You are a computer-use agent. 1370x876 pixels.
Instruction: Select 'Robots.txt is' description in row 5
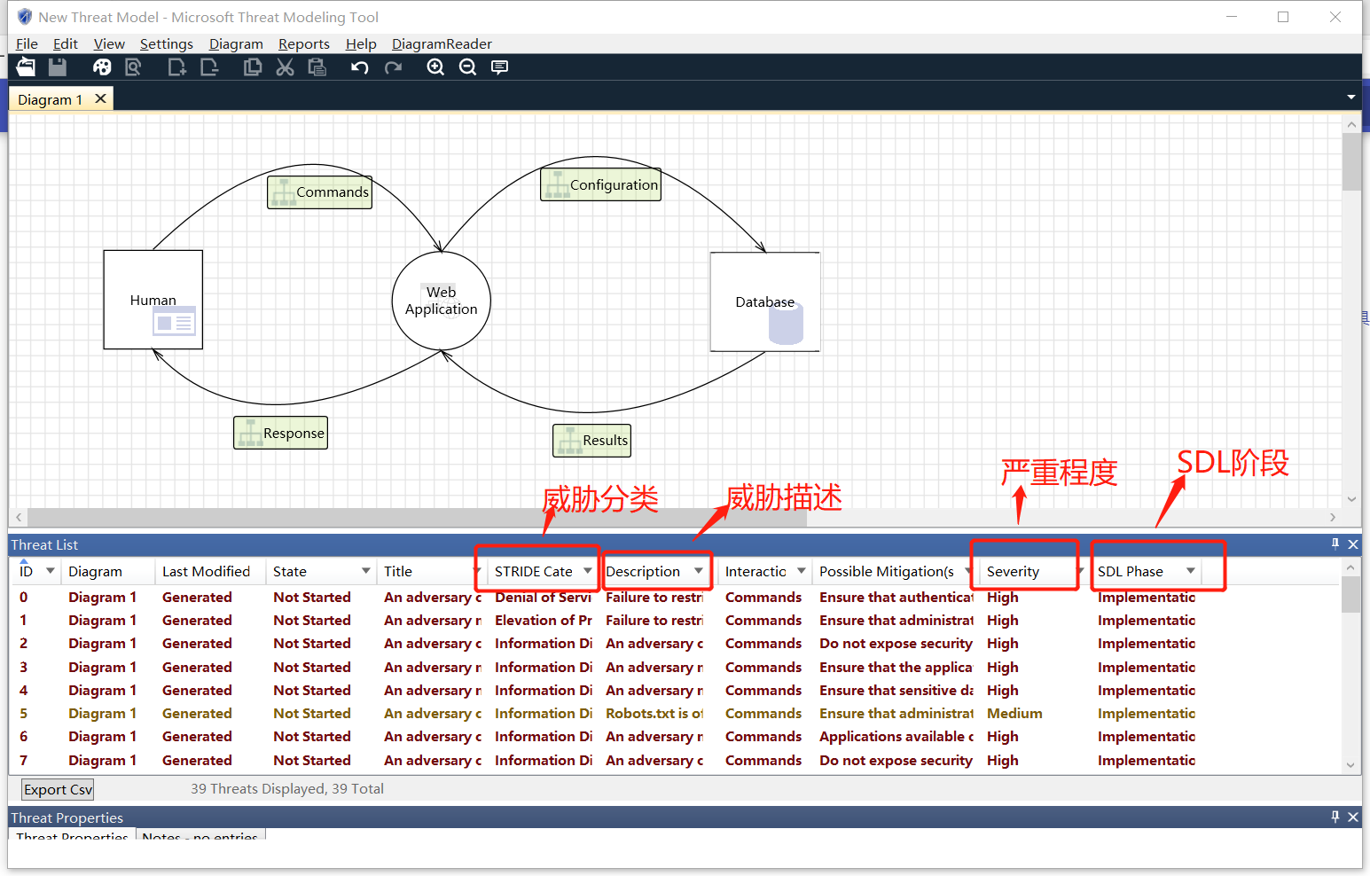[654, 714]
